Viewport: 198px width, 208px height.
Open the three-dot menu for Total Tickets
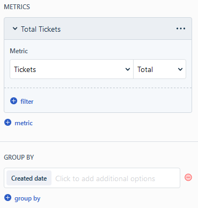point(181,28)
